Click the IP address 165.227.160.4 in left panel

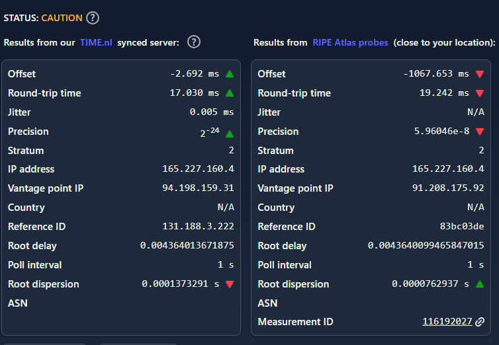tap(198, 169)
